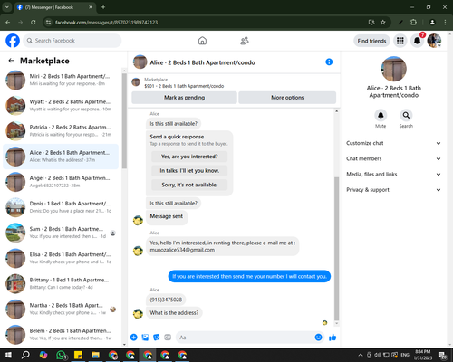This screenshot has width=453, height=362.
Task: Open the notifications bell with badge
Action: coord(417,41)
